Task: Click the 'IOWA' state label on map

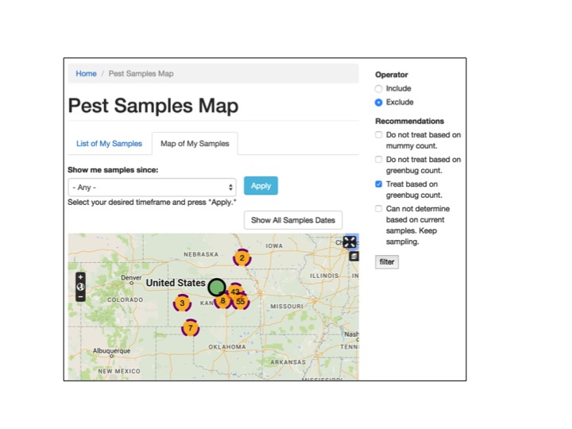Action: coord(274,245)
